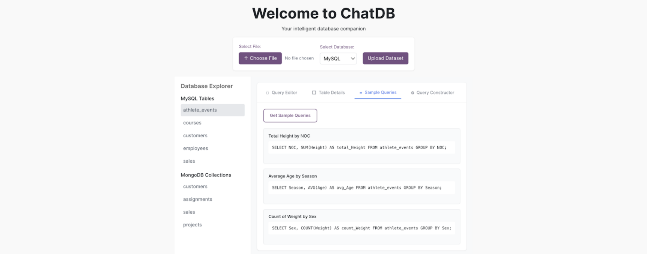Click the Query Editor code brackets icon
The height and width of the screenshot is (254, 647).
[267, 93]
